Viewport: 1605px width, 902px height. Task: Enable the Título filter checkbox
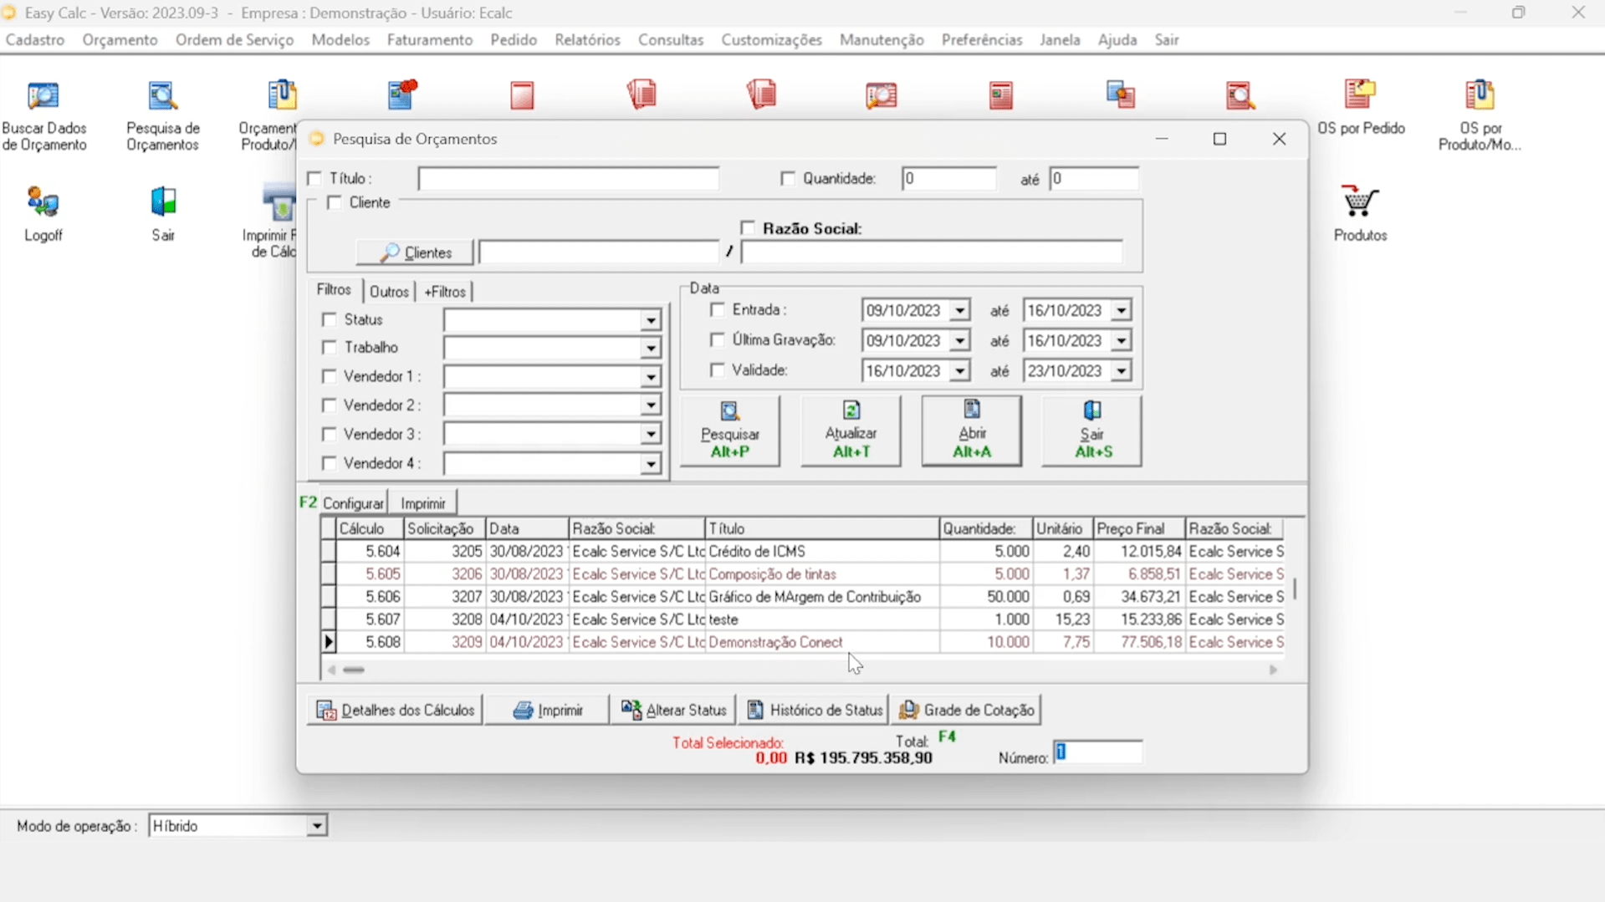tap(315, 179)
